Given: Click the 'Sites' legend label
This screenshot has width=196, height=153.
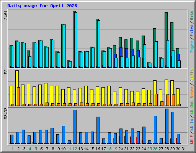Looking at the screenshot, I should tap(192, 93).
